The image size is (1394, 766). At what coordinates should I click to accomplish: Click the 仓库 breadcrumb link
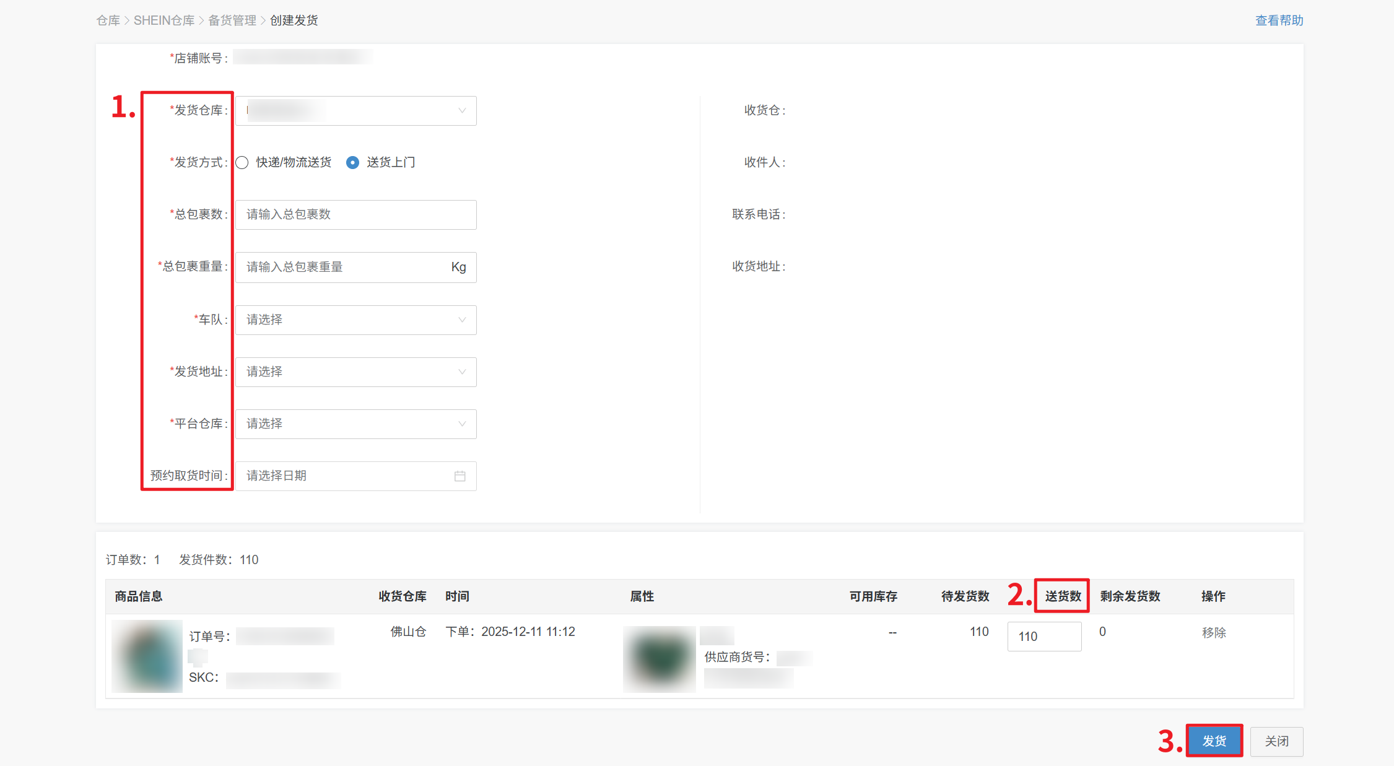tap(108, 20)
